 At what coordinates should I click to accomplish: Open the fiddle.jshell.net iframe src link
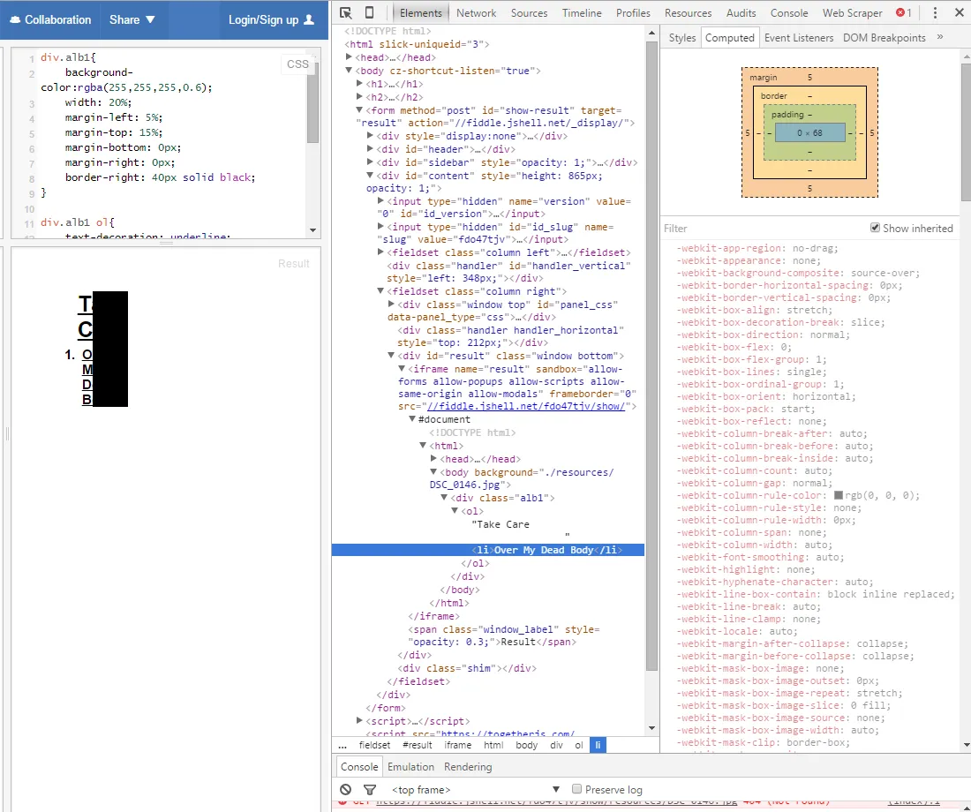(x=526, y=406)
